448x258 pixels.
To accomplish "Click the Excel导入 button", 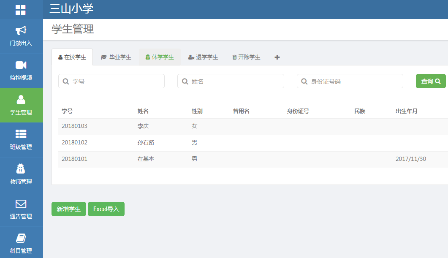I will point(106,209).
